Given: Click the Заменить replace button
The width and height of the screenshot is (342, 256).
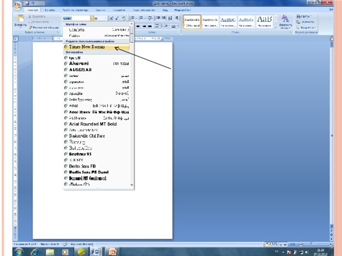Looking at the screenshot, I should click(x=305, y=22).
